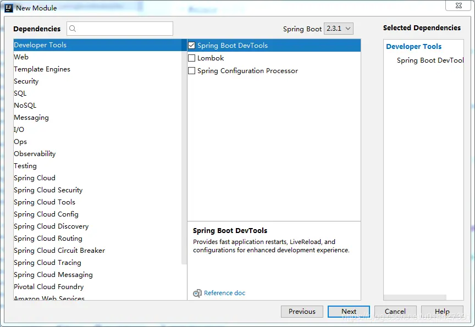
Task: Open the Spring Boot version dropdown
Action: 338,29
